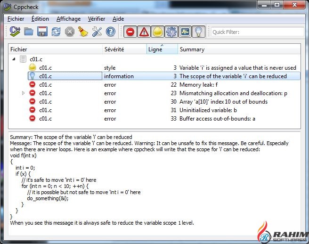Click the file document icon beside c01.c
The width and height of the screenshot is (309, 244).
pyautogui.click(x=23, y=59)
